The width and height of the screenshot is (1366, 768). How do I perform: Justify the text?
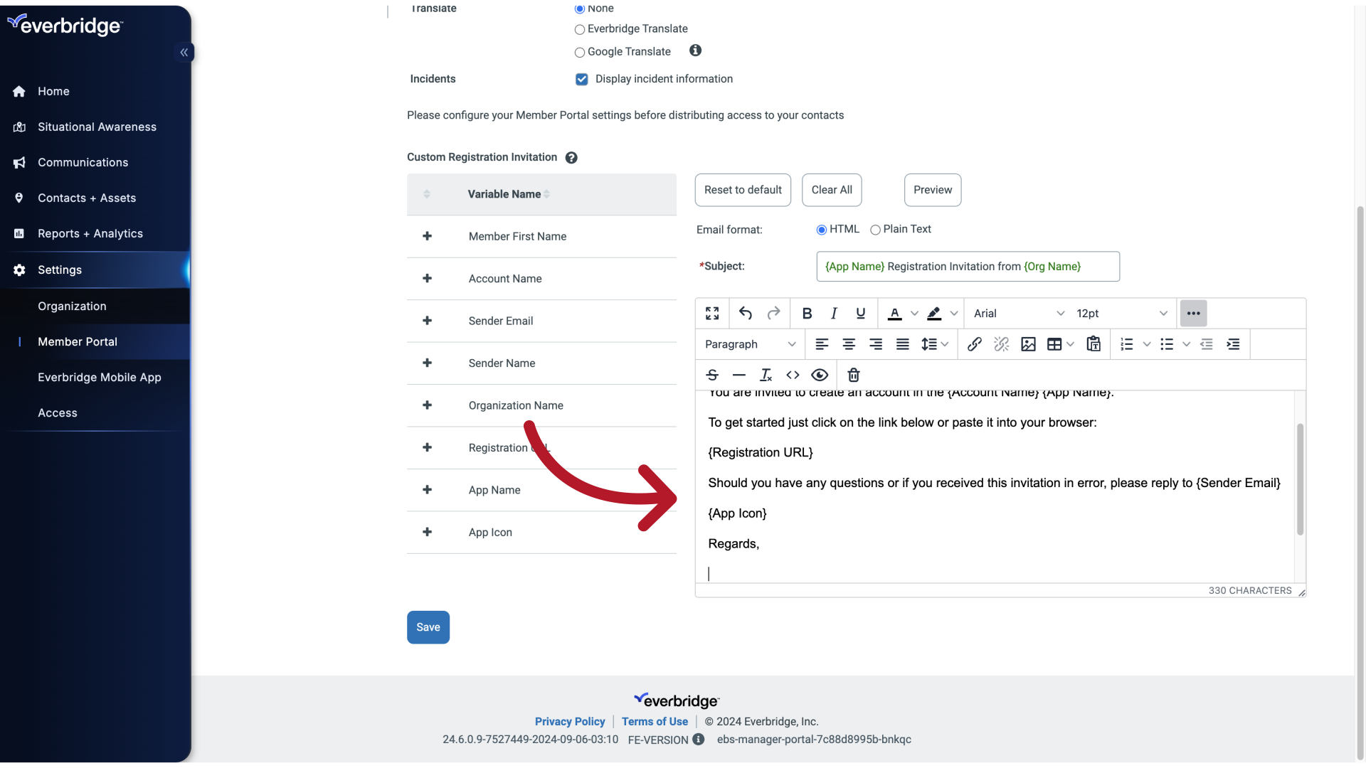coord(903,344)
